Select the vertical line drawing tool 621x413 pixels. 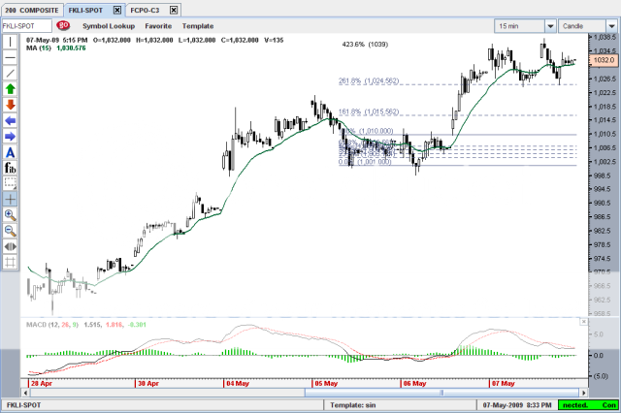10,42
